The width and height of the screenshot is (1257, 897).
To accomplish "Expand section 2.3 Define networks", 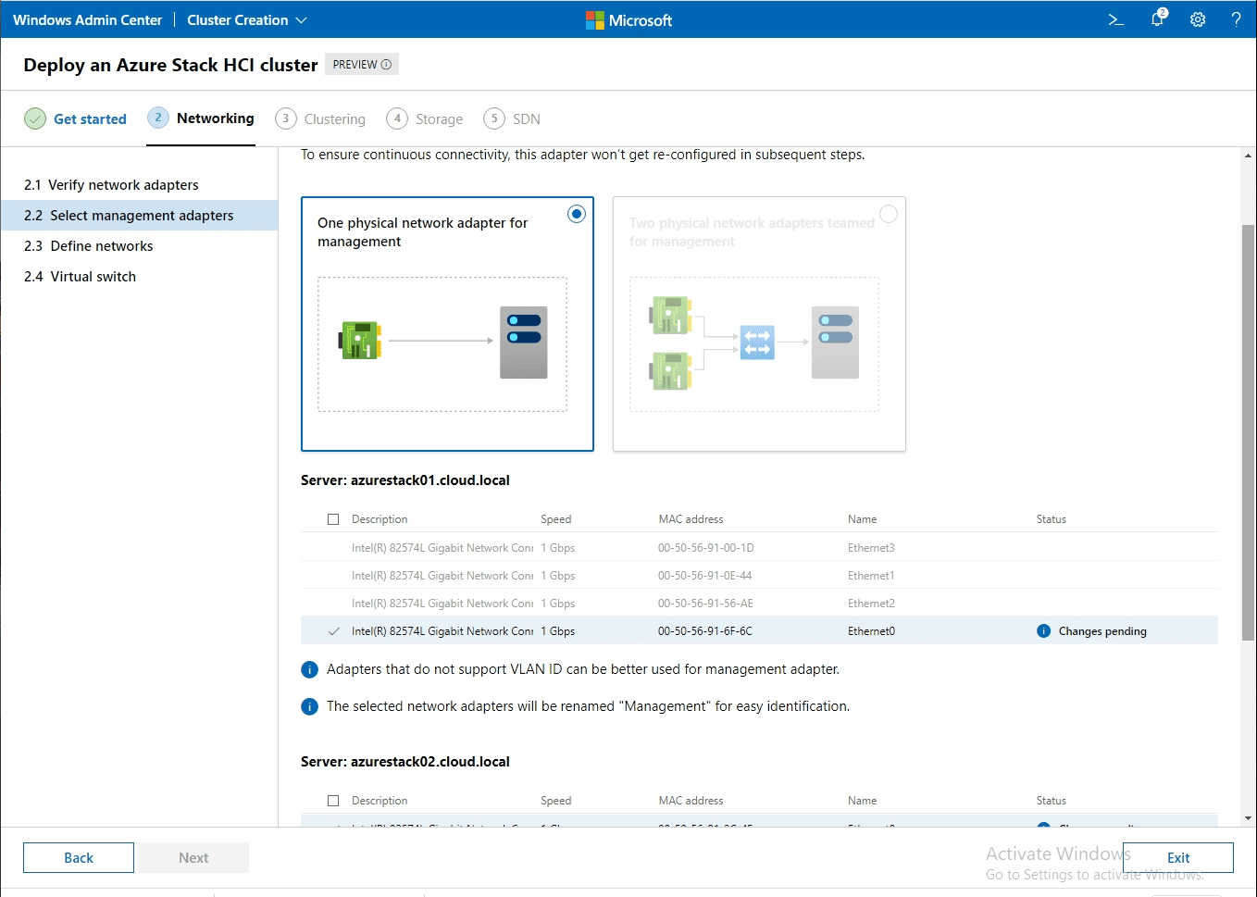I will coord(88,245).
